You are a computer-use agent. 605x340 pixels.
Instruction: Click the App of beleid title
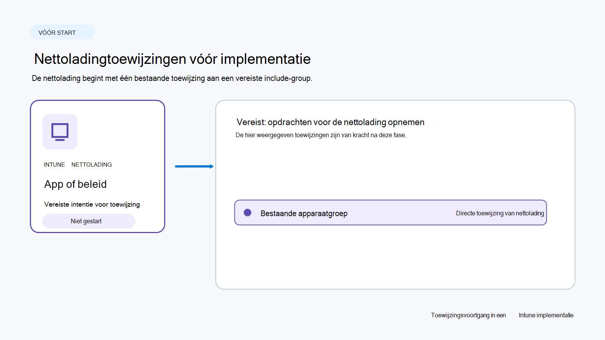pyautogui.click(x=76, y=184)
